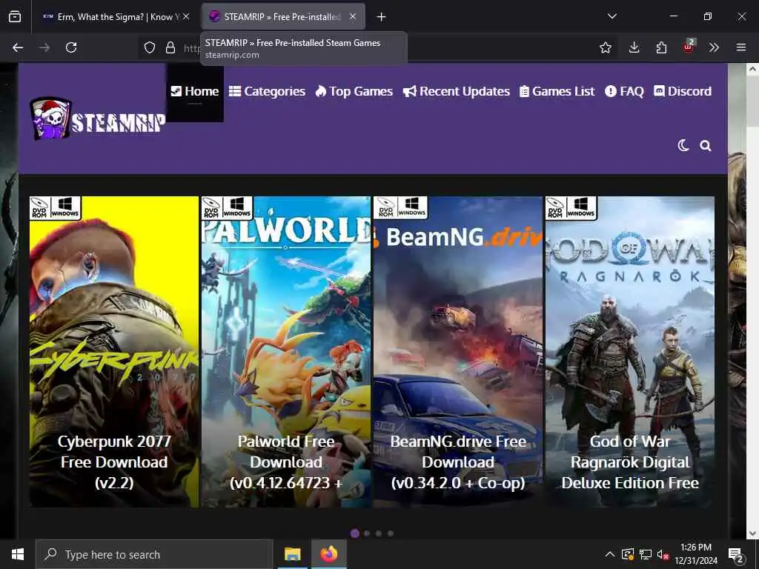This screenshot has height=569, width=759.
Task: Open the FAQ page
Action: point(624,91)
